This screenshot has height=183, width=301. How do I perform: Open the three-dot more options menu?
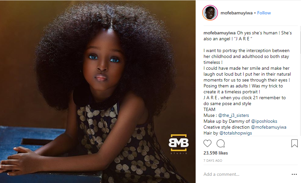(294, 174)
